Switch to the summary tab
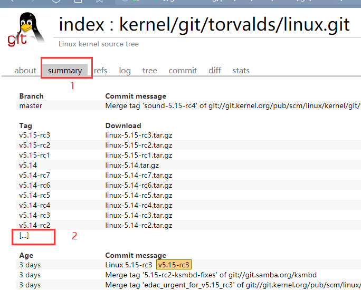Image resolution: width=361 pixels, height=290 pixels. (65, 71)
